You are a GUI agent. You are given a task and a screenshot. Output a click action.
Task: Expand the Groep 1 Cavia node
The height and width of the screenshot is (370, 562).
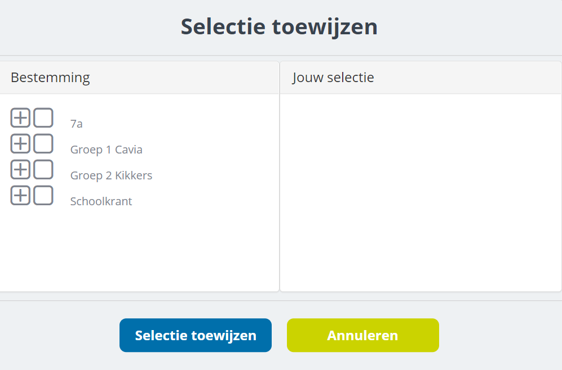click(20, 144)
